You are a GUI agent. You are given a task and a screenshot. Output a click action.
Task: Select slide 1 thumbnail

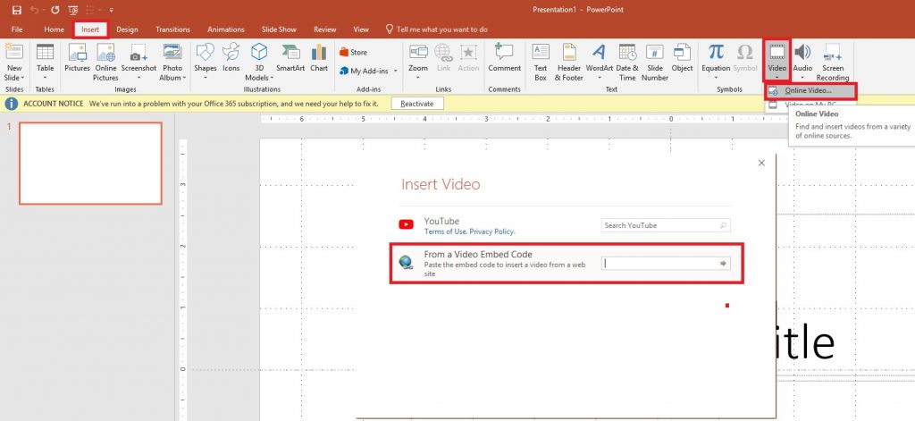pos(90,164)
